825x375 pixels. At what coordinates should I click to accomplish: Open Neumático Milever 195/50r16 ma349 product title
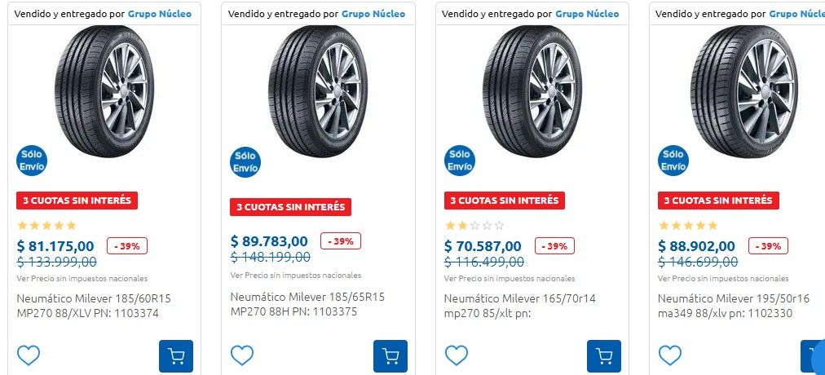(x=734, y=306)
